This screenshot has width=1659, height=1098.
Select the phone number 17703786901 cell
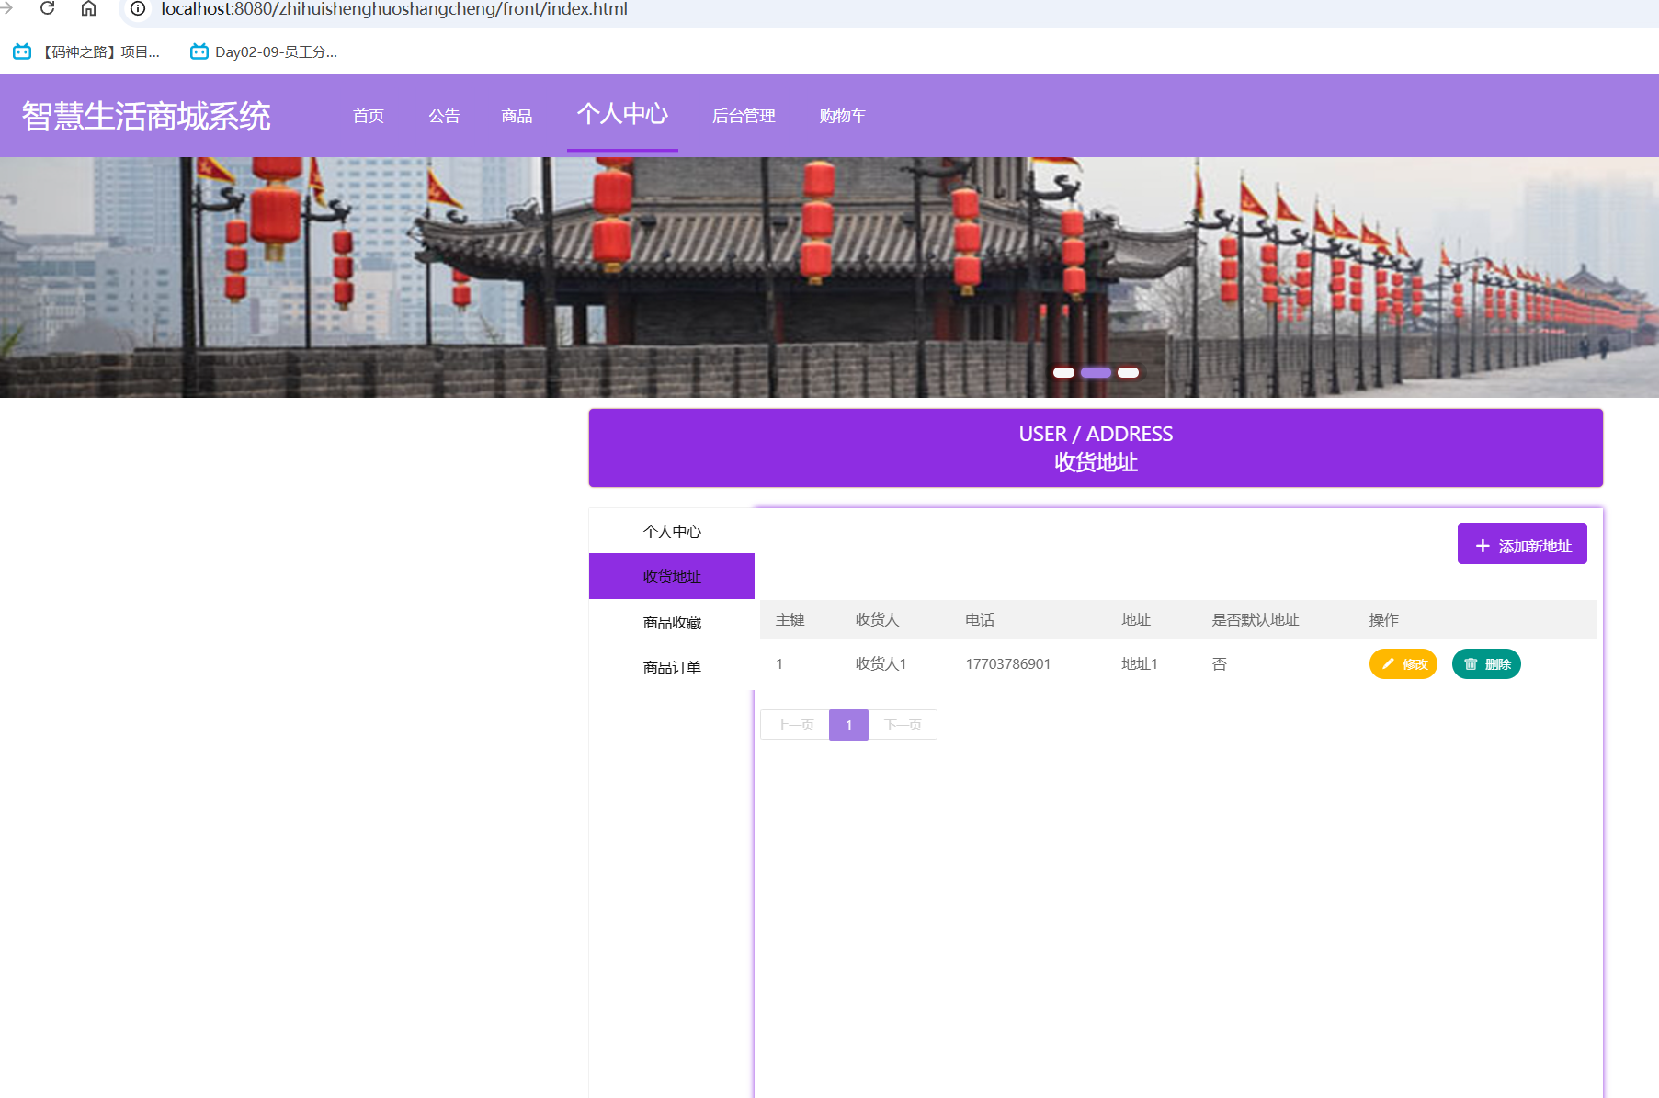[1008, 663]
